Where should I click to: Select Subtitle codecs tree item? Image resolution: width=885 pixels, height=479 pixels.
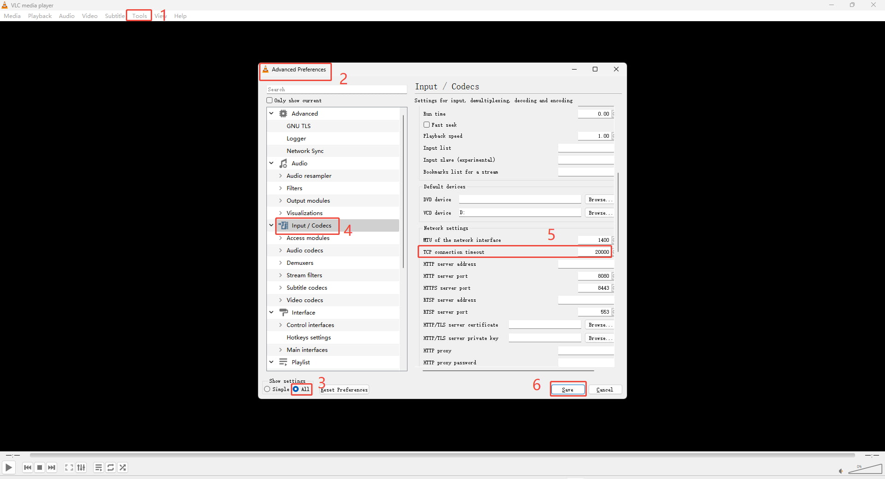pos(307,287)
